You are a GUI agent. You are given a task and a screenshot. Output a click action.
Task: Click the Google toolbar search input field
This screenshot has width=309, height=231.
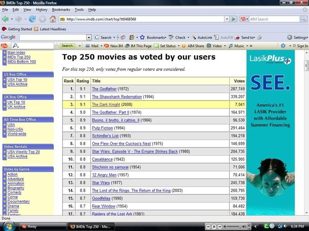pyautogui.click(x=53, y=37)
